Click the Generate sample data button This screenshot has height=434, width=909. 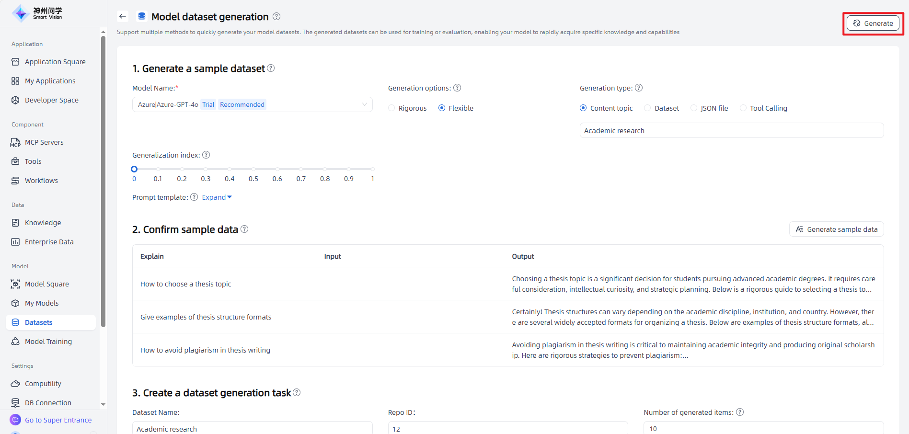(x=836, y=229)
